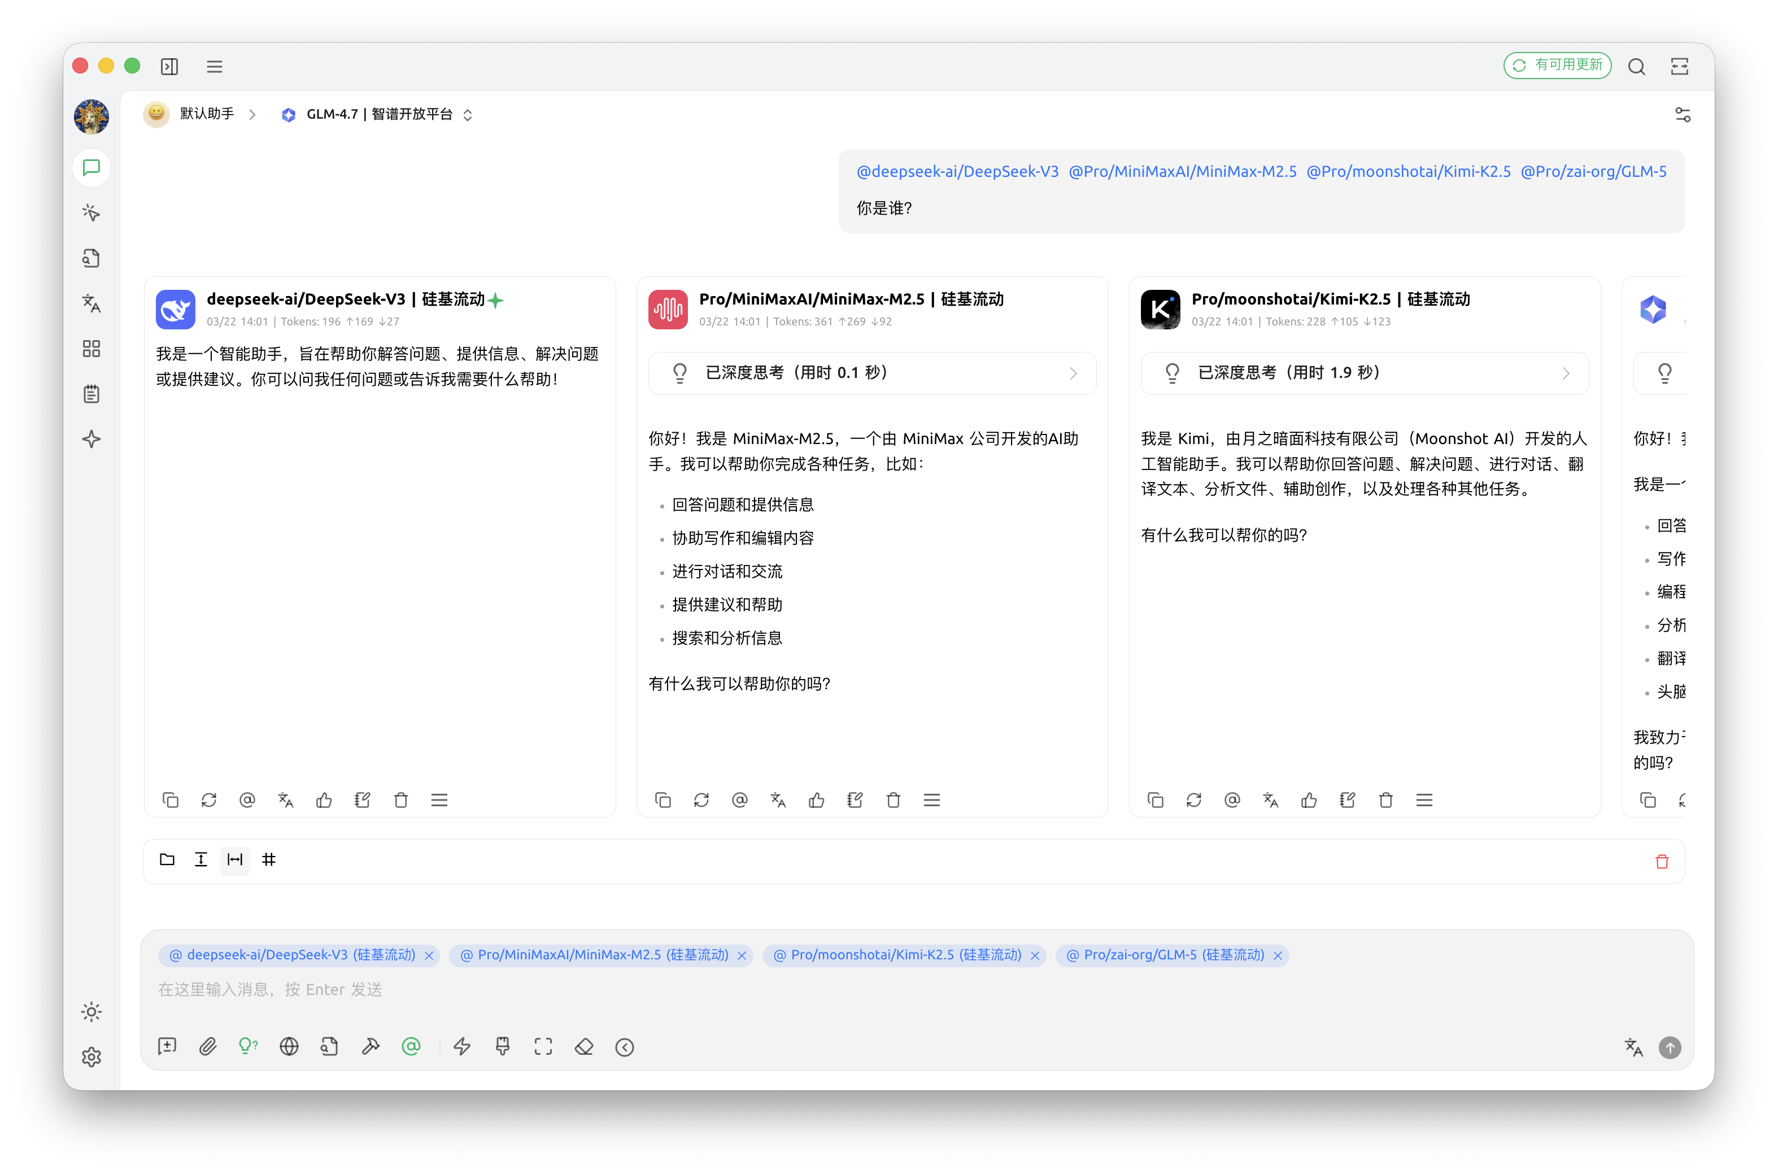
Task: Expand Kimi-K2.5's 已深度思考 thinking section
Action: coord(1364,373)
